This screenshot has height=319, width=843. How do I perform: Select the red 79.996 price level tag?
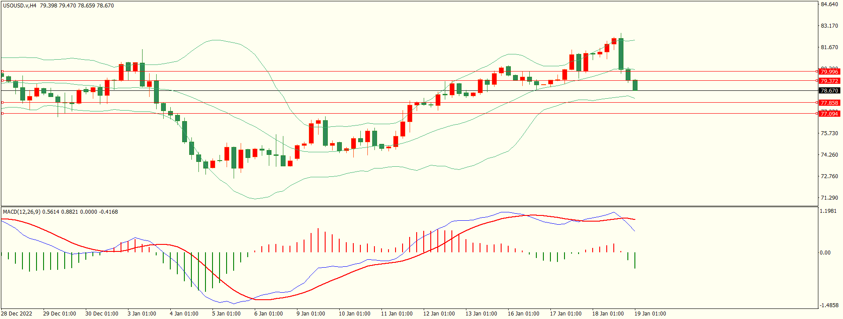tap(829, 72)
